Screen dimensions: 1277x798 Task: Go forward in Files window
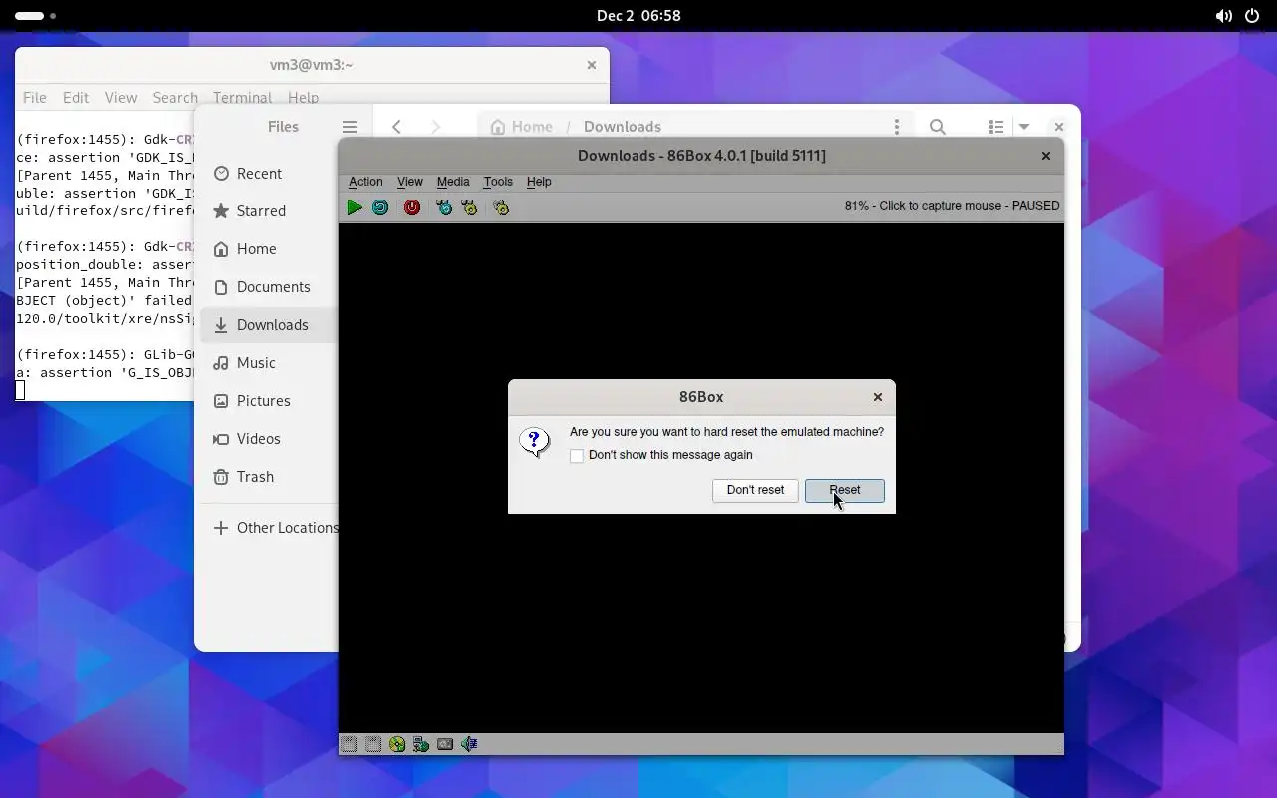[x=435, y=127]
